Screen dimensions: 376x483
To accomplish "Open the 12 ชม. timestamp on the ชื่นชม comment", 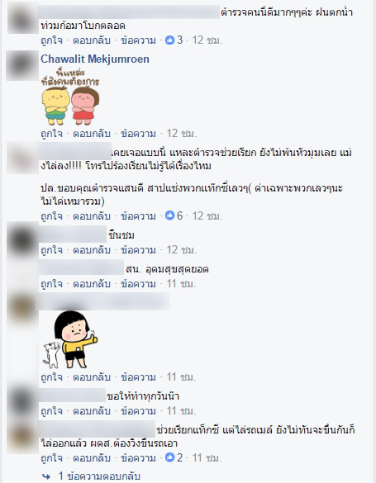I will tap(182, 250).
